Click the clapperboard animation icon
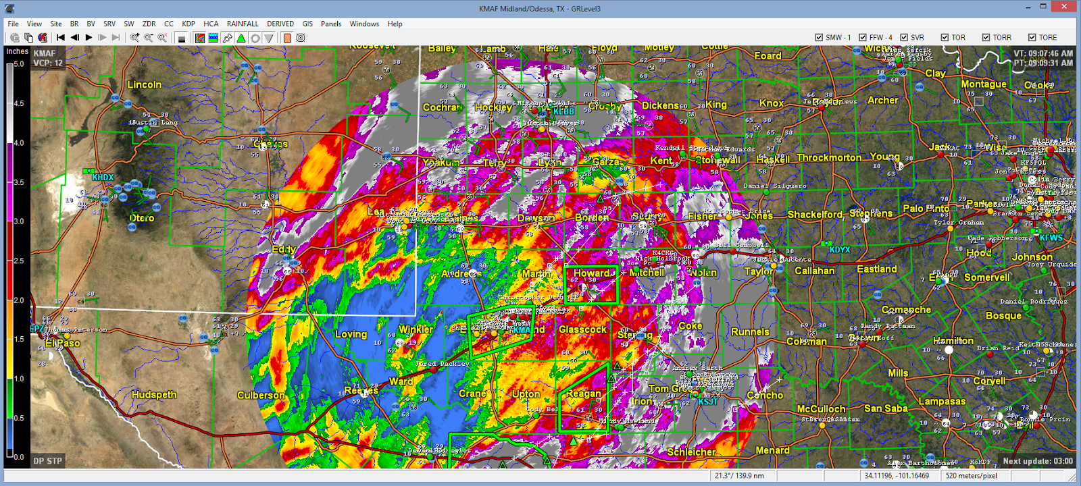This screenshot has width=1081, height=486. pos(181,38)
